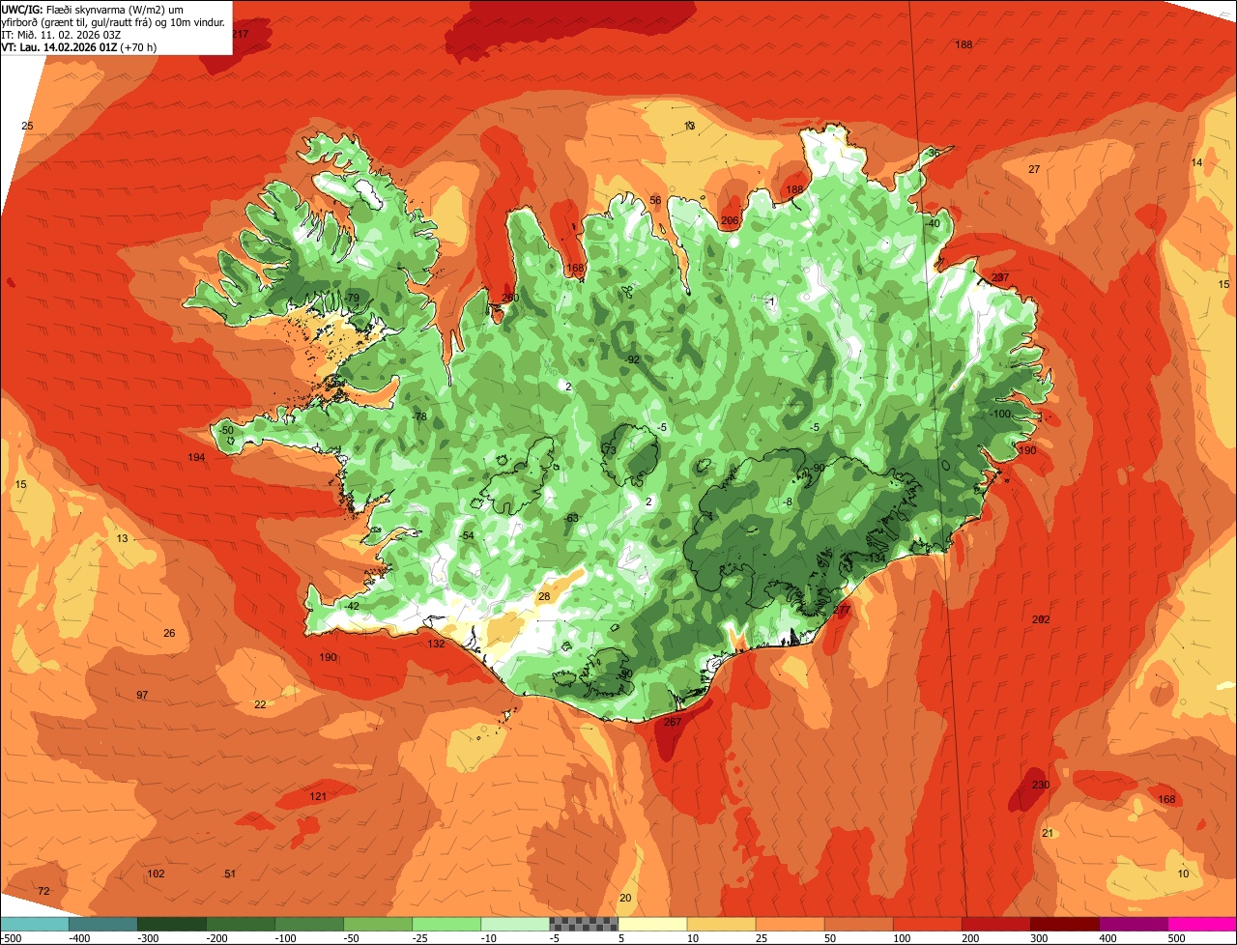Select the map value '22' south of Reykjanes
Image resolution: width=1237 pixels, height=945 pixels.
260,704
